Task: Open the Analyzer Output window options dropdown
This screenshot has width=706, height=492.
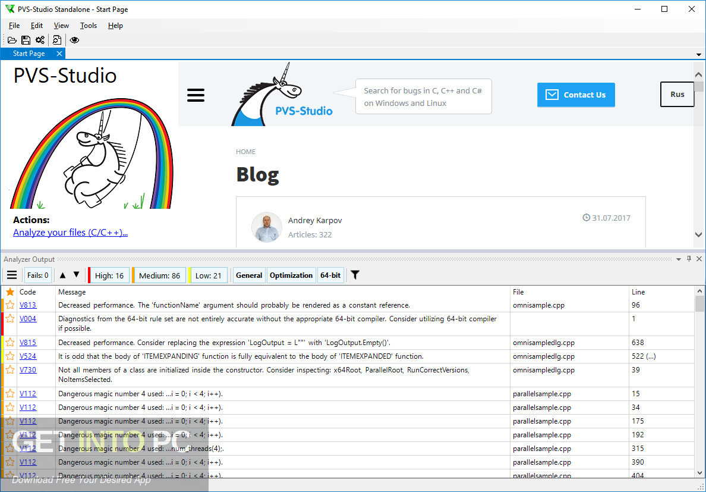Action: click(x=679, y=259)
